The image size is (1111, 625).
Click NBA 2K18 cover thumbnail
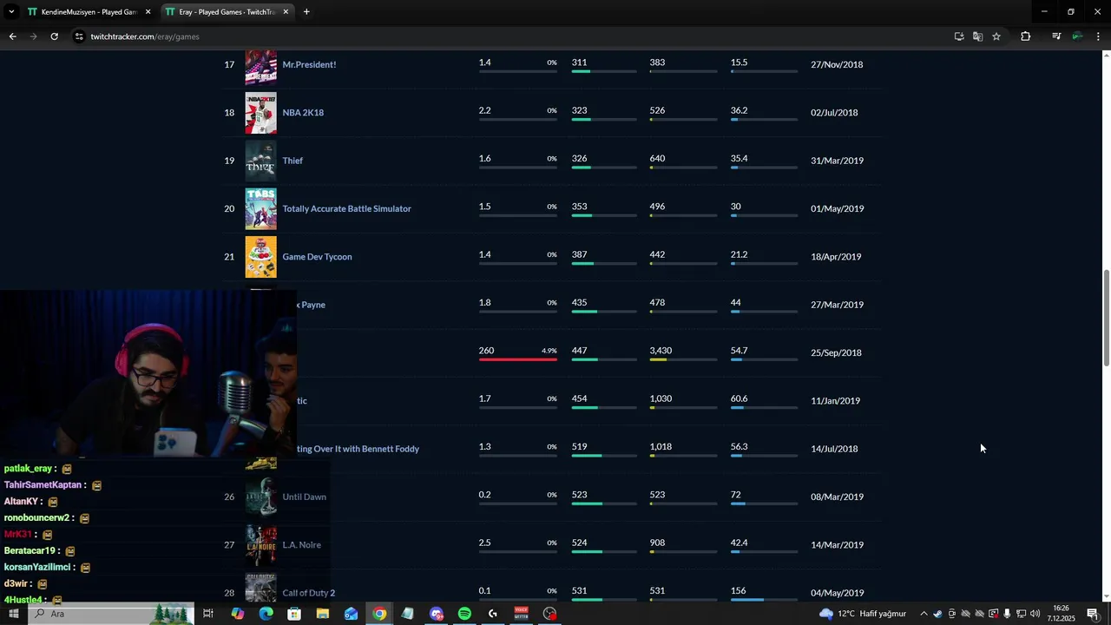[x=260, y=113]
